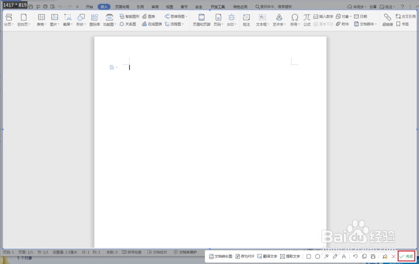Switch to the 视图 tab
This screenshot has height=264, width=419.
169,7
